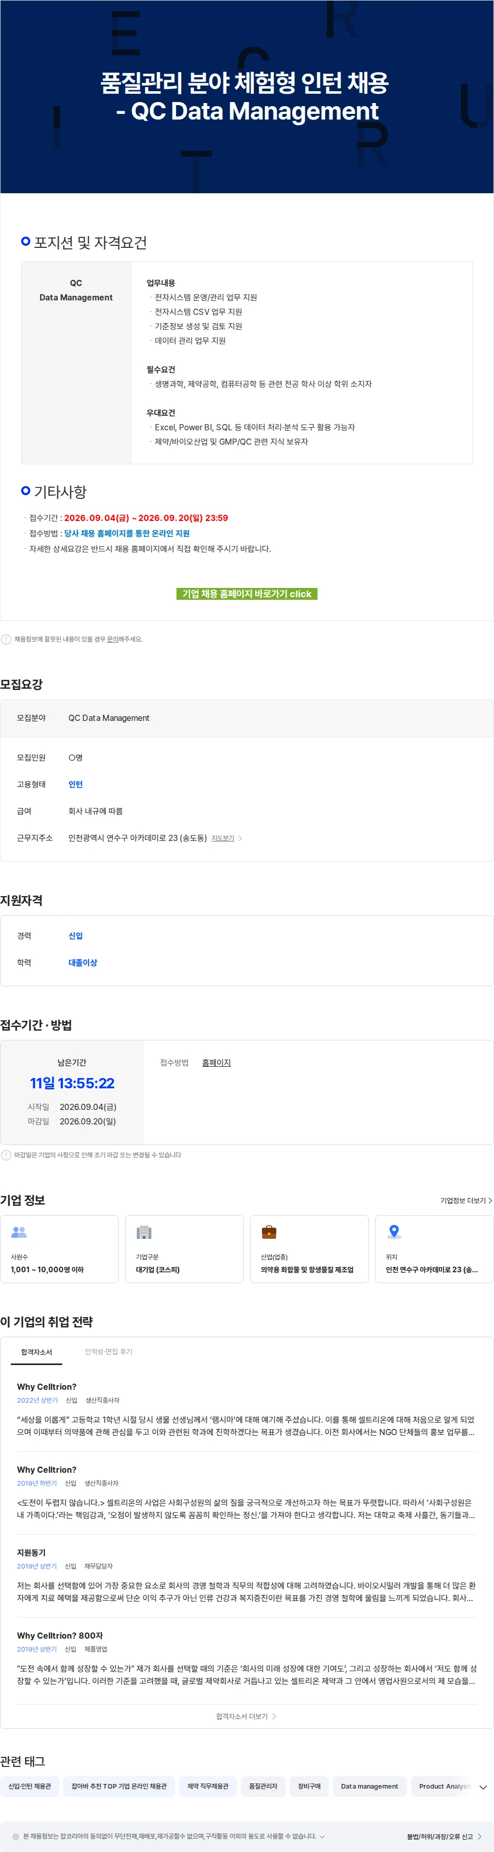Screen dimensions: 494x1852
Task: Click the grey circle icon before 본 채용정보는
Action: pos(16,1836)
